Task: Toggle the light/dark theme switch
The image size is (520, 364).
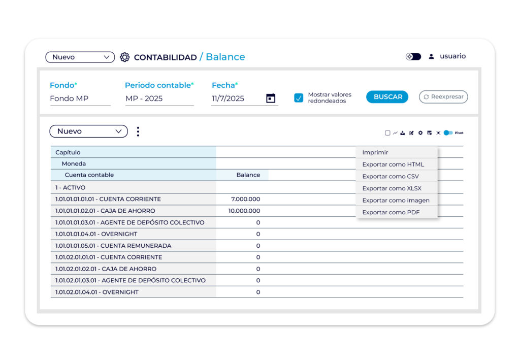Action: click(413, 57)
